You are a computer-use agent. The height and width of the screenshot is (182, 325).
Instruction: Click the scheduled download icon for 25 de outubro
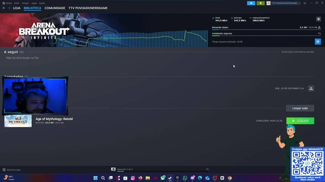(x=311, y=88)
